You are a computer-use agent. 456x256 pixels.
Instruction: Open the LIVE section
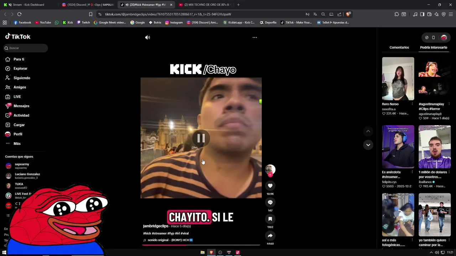coord(13,97)
